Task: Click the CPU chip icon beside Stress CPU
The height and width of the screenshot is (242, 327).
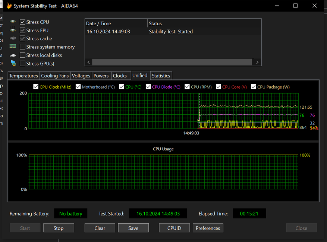Action: click(x=13, y=22)
